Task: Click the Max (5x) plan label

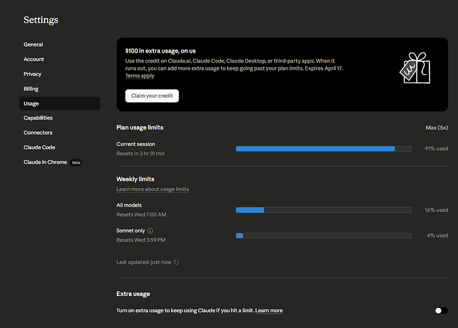Action: tap(437, 127)
